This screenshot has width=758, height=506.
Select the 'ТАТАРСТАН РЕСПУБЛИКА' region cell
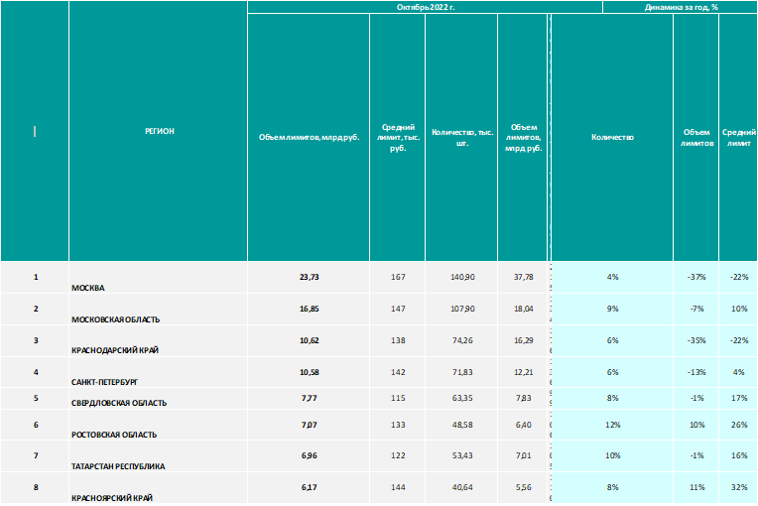(x=158, y=456)
